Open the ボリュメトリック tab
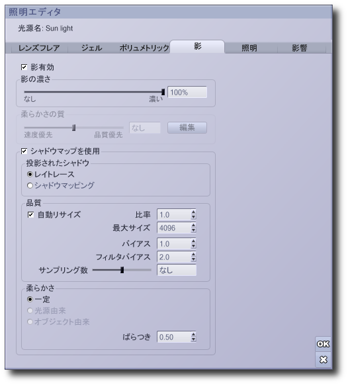 [144, 48]
